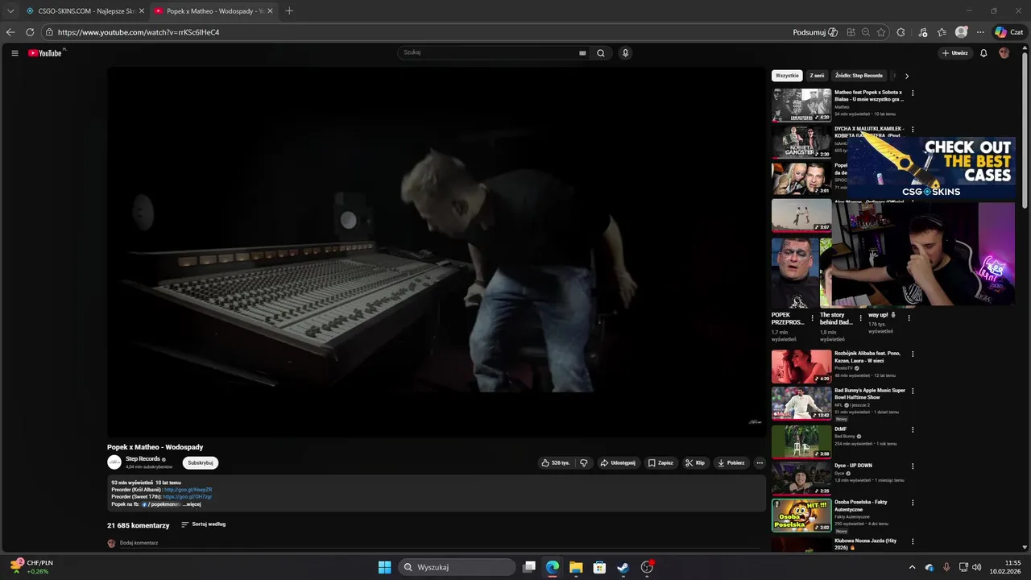Go back with the browser back arrow
The width and height of the screenshot is (1031, 580).
(10, 32)
